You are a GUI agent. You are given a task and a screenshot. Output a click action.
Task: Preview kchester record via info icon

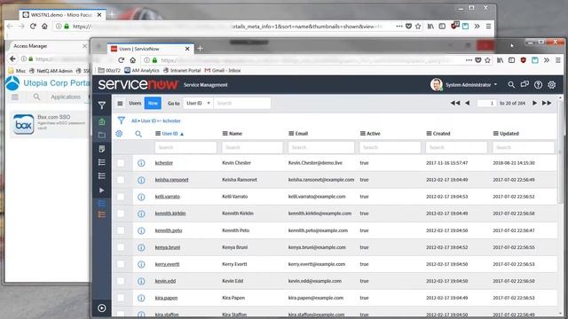141,163
